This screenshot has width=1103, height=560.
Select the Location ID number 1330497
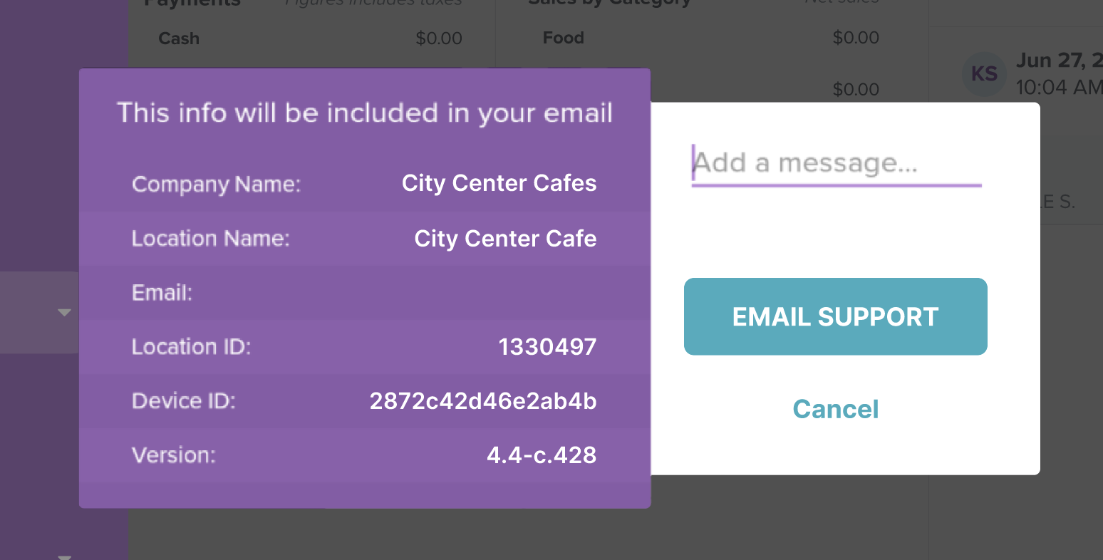coord(547,347)
